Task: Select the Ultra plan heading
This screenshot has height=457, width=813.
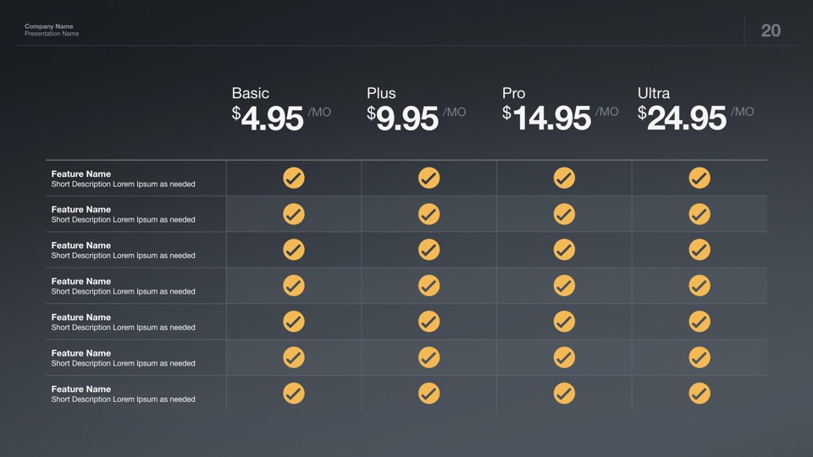Action: [654, 93]
